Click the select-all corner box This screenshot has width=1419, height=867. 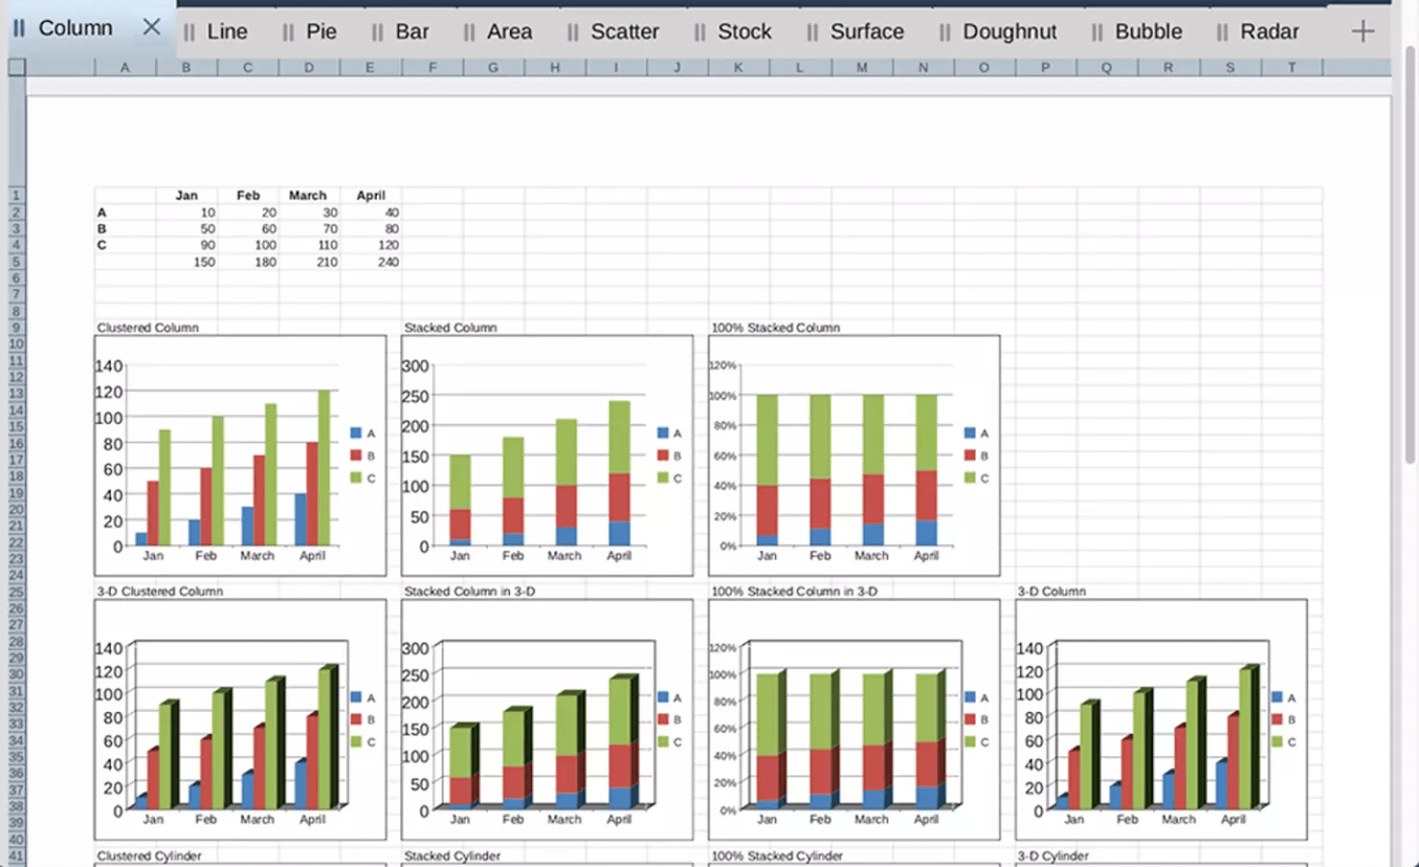pos(16,67)
